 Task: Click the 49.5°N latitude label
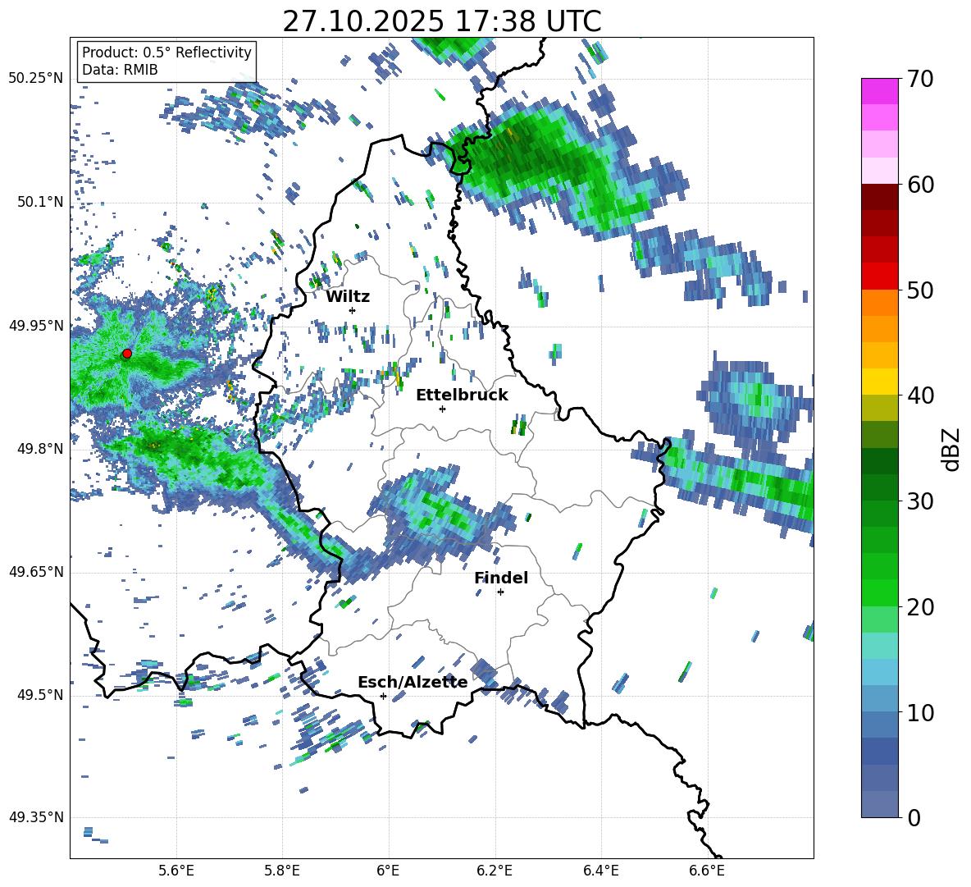39,694
